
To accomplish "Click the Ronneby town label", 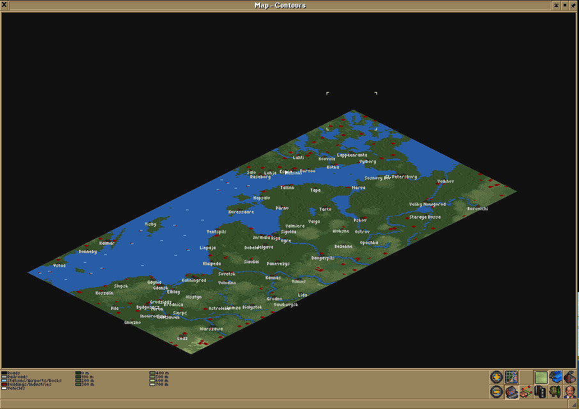I will coord(88,252).
